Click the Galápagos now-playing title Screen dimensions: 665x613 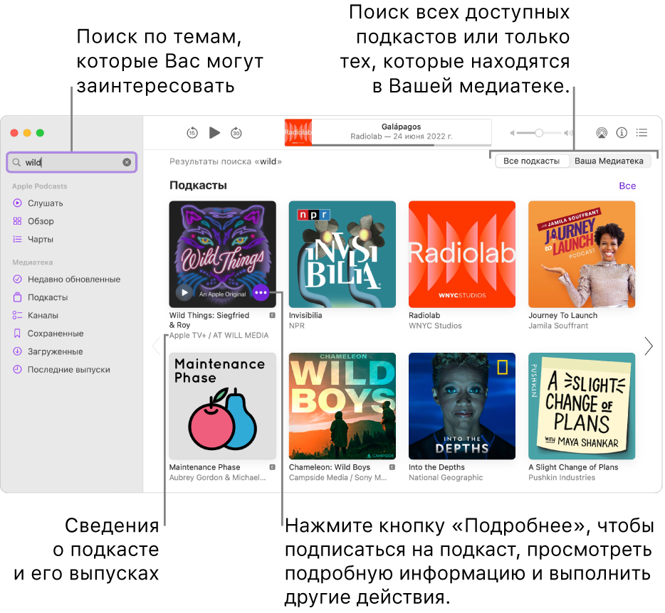tap(401, 127)
